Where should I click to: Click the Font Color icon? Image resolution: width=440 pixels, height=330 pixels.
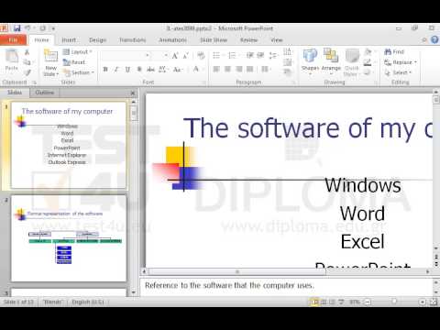196,70
